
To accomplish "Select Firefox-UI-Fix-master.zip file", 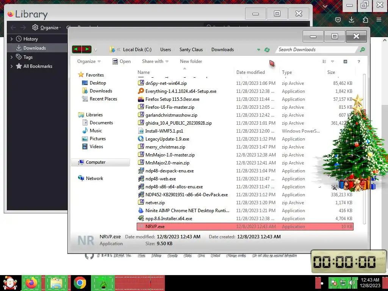I will point(170,107).
